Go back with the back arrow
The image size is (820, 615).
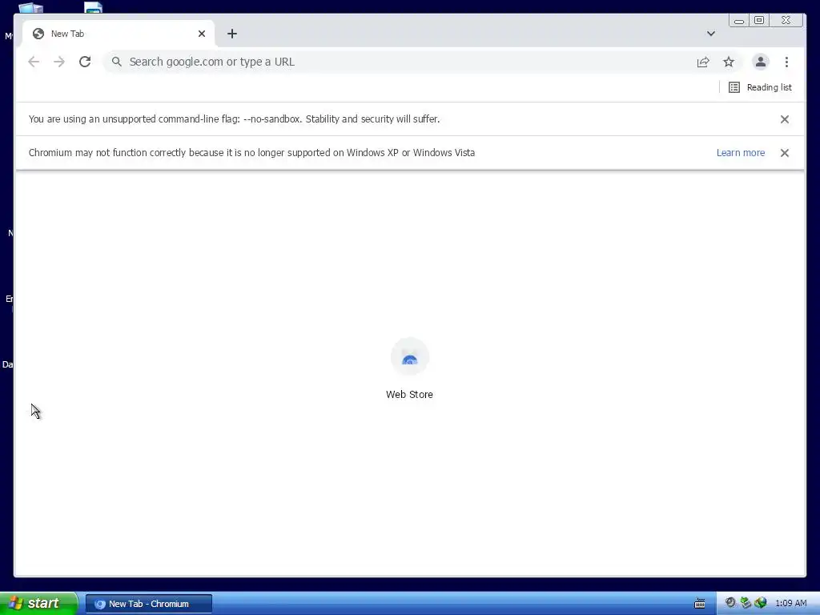click(x=34, y=62)
